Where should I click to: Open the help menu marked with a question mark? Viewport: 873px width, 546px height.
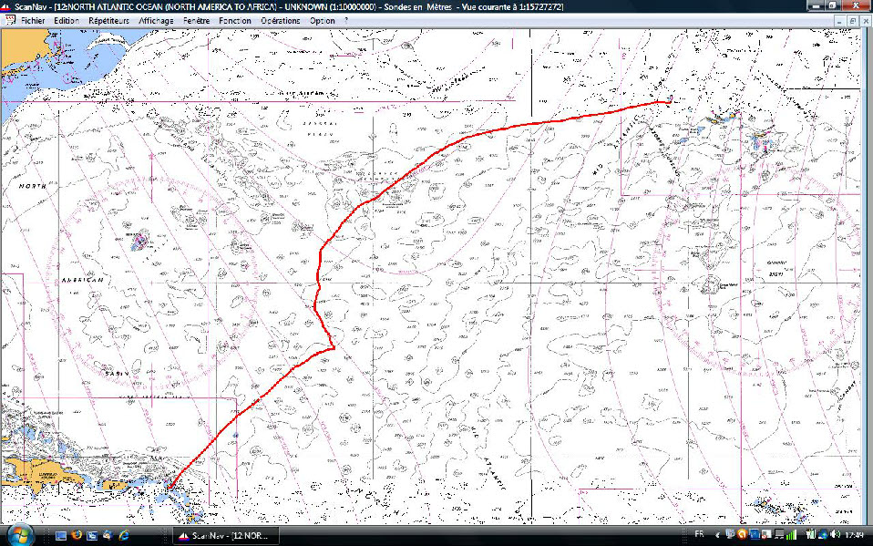tap(345, 20)
